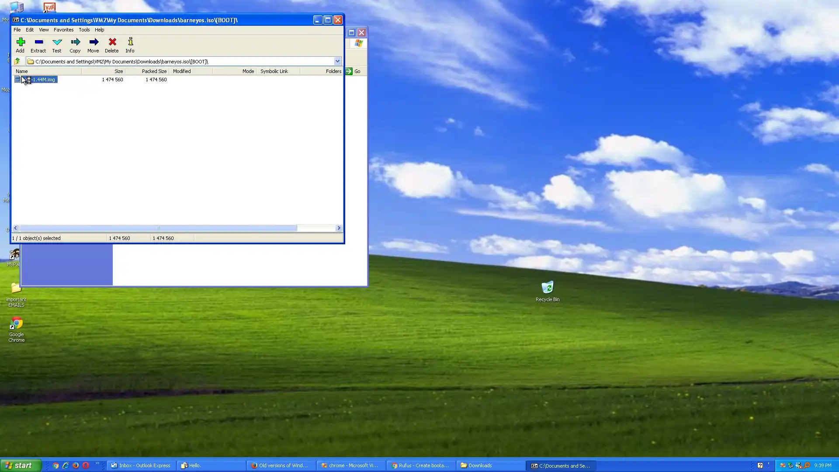Go up one folder level icon

(x=17, y=61)
